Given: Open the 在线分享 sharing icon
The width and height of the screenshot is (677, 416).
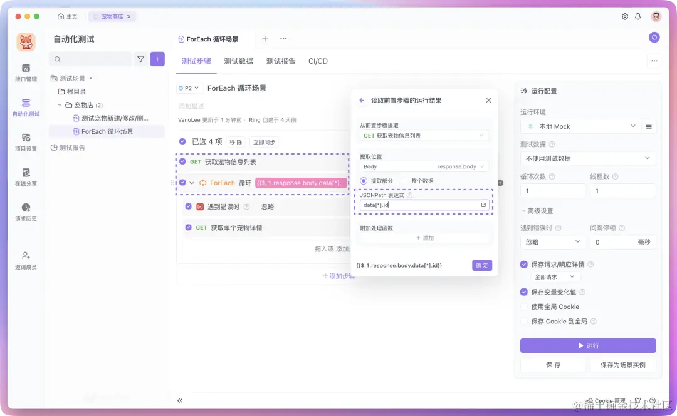Looking at the screenshot, I should [25, 177].
